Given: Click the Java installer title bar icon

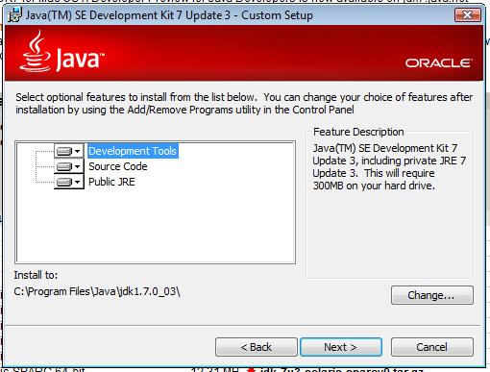Looking at the screenshot, I should click(x=14, y=14).
